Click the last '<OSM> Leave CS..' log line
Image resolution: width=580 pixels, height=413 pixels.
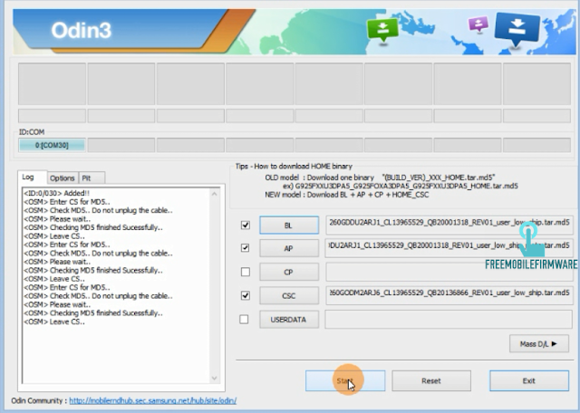click(x=54, y=322)
